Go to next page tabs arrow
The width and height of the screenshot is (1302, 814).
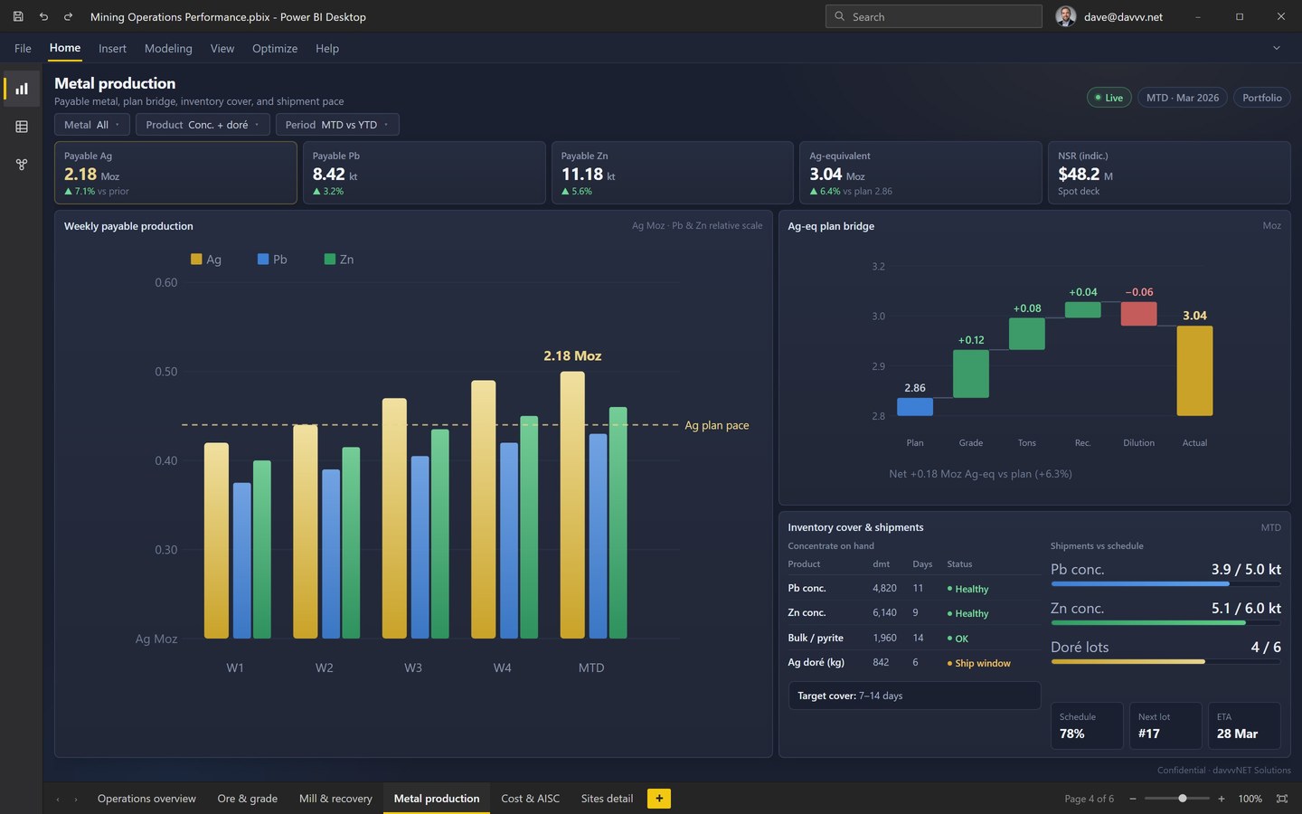click(76, 799)
